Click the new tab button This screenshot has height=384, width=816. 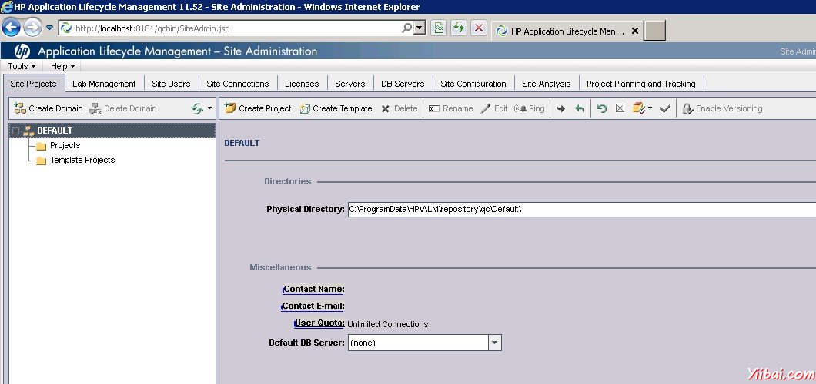[x=654, y=31]
